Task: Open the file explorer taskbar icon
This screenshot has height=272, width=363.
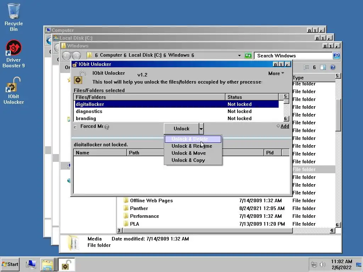Action: [47, 264]
